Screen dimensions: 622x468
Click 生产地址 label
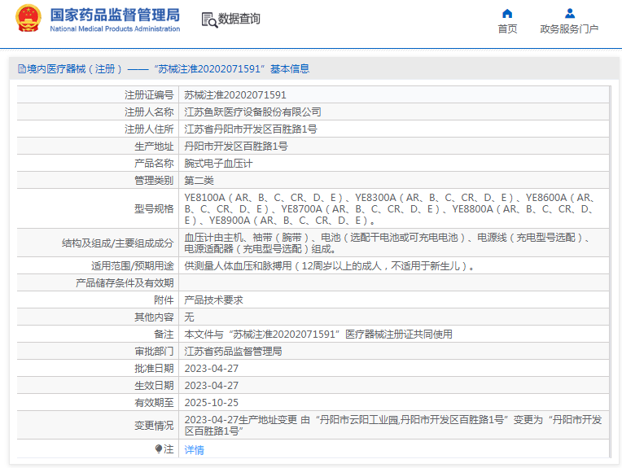click(154, 147)
